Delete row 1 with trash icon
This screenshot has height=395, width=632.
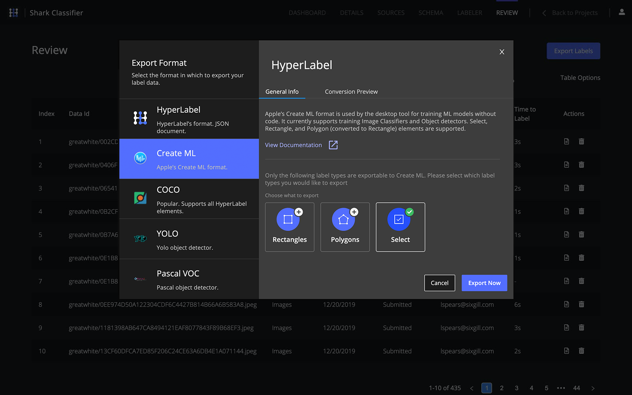[581, 141]
